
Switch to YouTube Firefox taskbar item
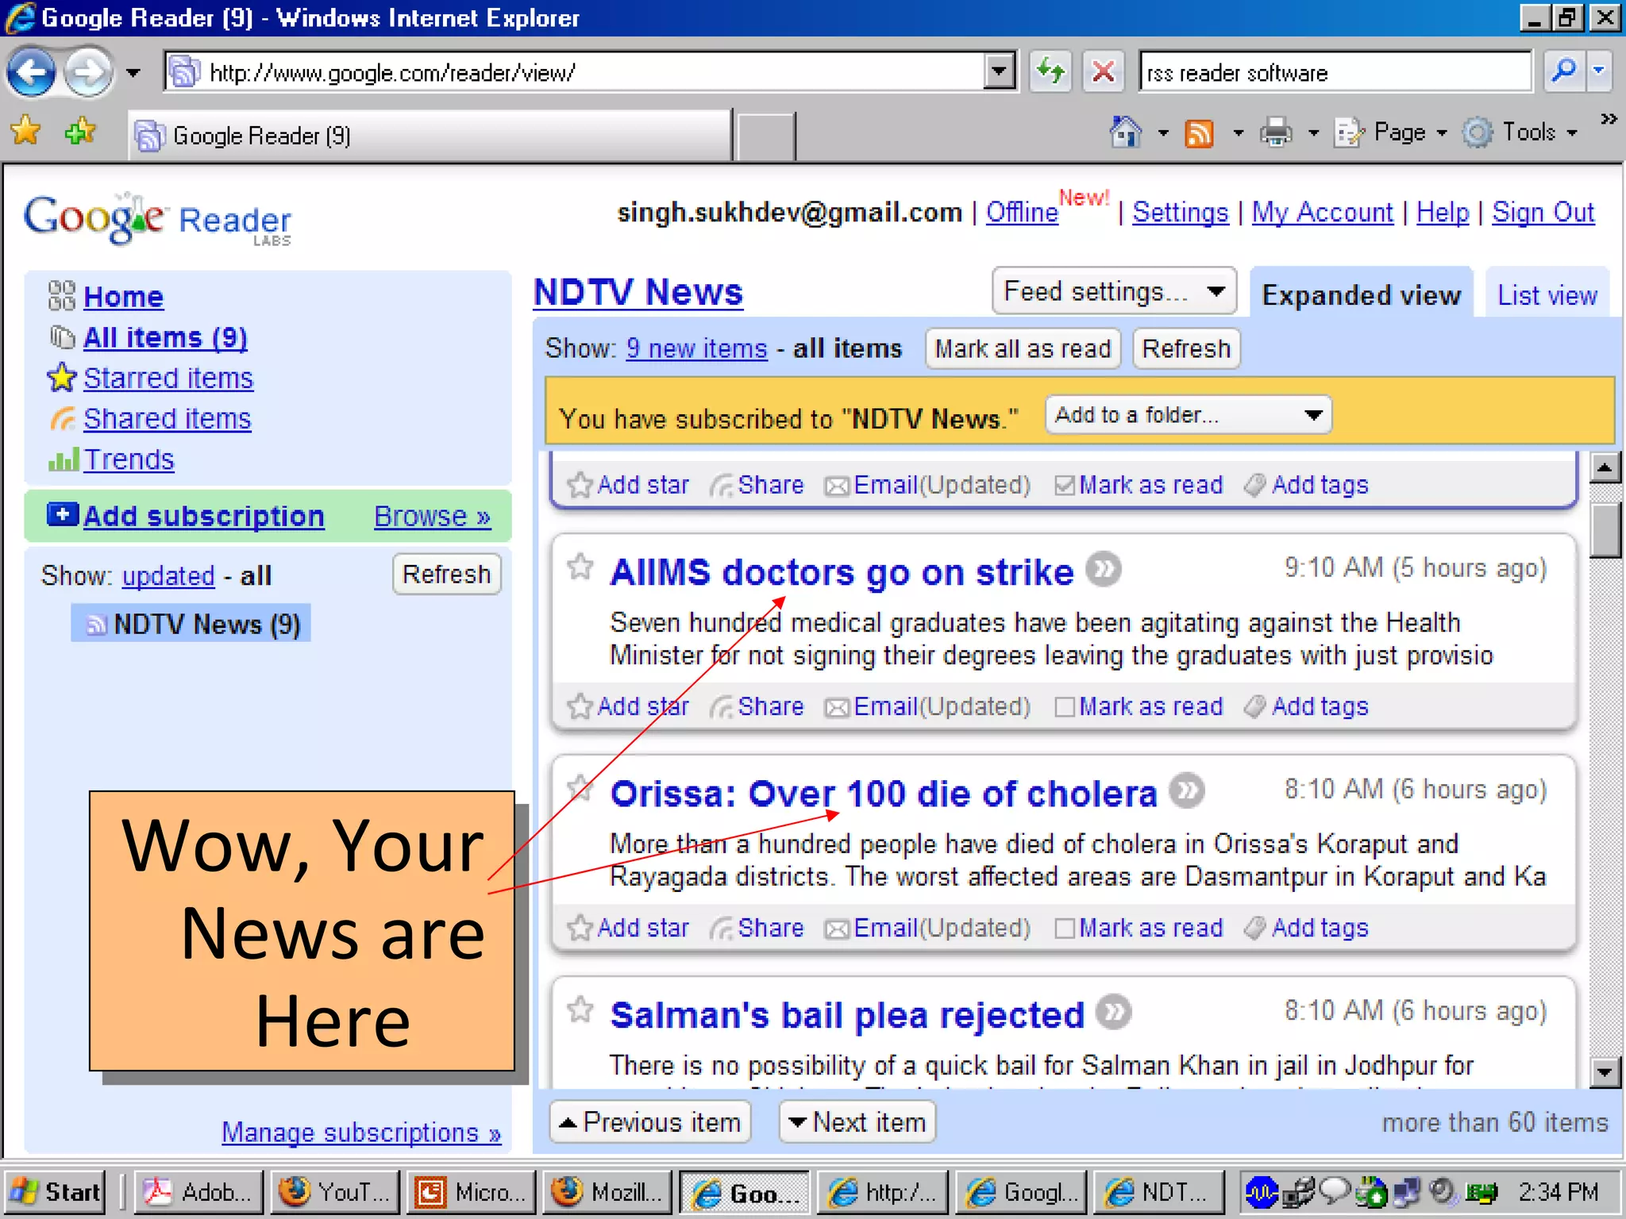pyautogui.click(x=334, y=1192)
